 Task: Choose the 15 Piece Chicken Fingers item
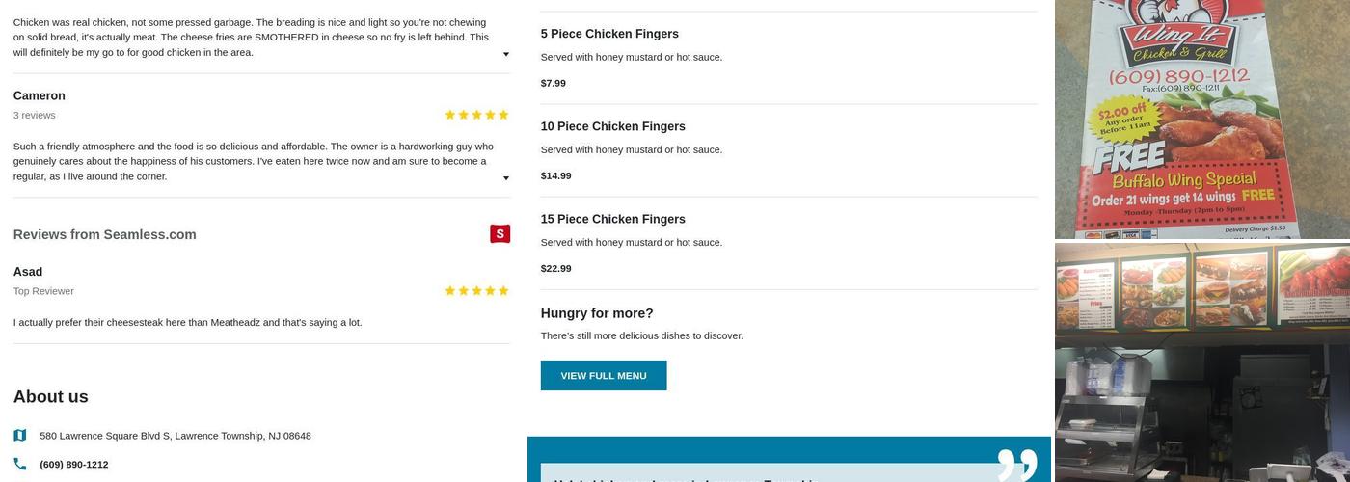(x=612, y=219)
